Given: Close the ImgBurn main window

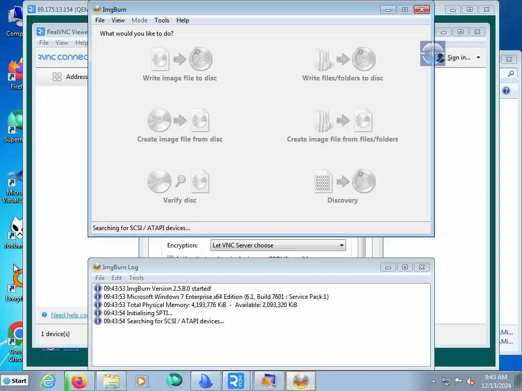Looking at the screenshot, I should coord(422,9).
